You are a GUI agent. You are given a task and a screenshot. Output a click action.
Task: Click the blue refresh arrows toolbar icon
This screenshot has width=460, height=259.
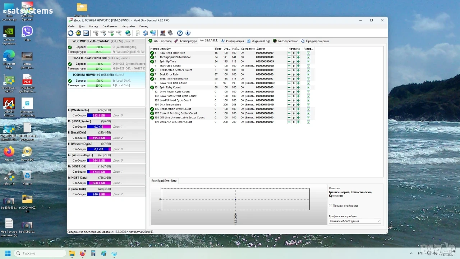click(71, 33)
